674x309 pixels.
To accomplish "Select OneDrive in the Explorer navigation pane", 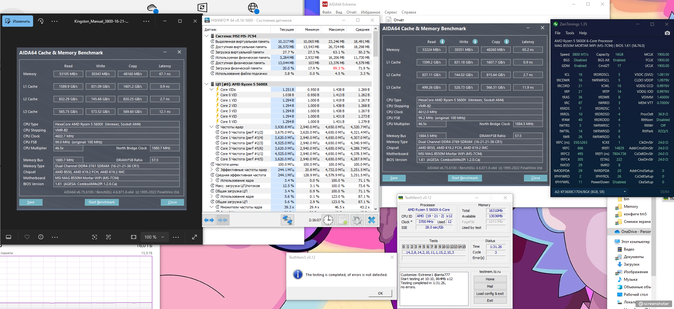I will point(632,232).
